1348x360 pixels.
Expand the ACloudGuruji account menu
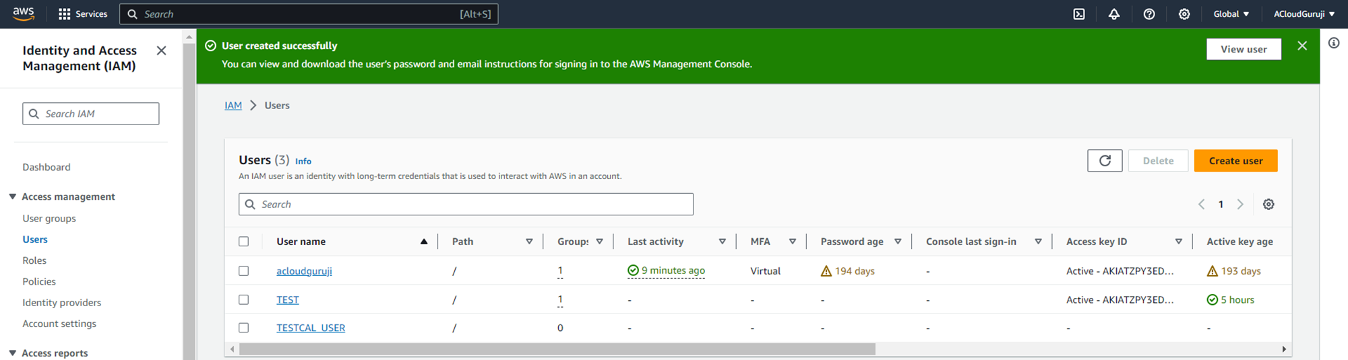[x=1304, y=14]
